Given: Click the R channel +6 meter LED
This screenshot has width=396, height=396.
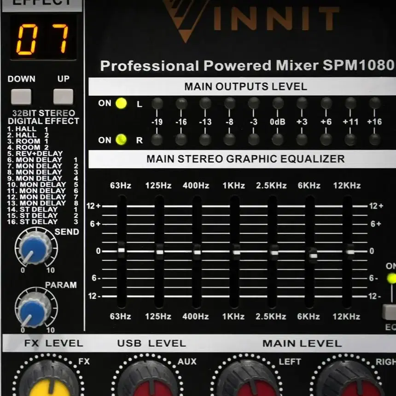Looking at the screenshot, I should tap(326, 140).
